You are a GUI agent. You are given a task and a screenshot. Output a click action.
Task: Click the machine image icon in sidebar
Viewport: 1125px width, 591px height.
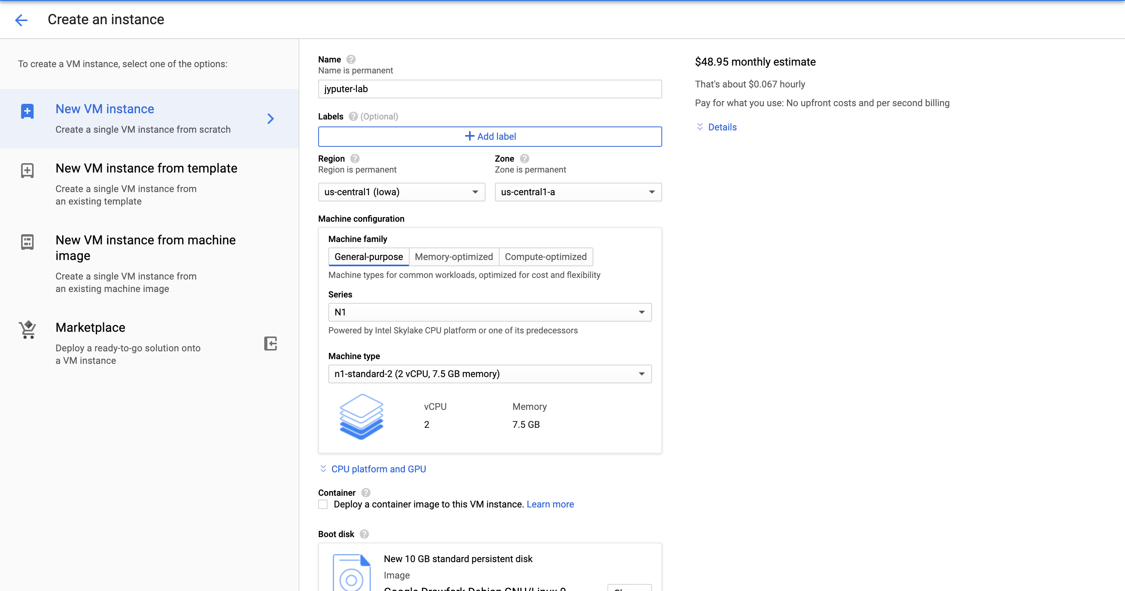click(27, 242)
